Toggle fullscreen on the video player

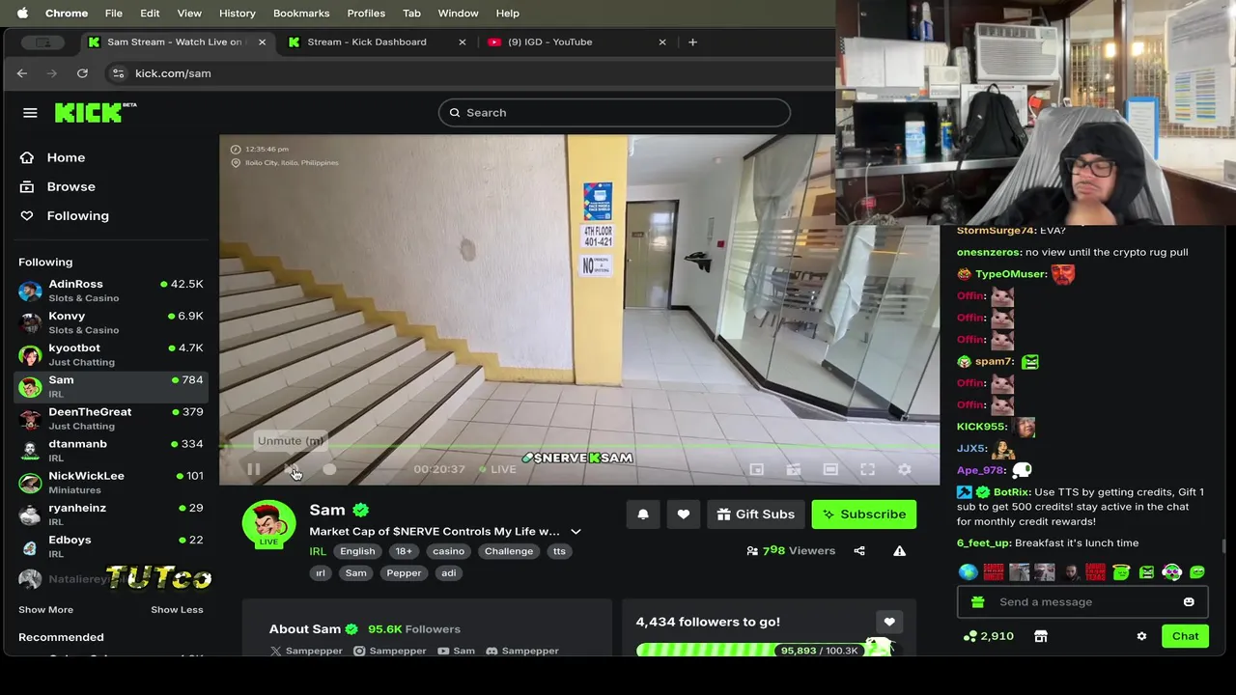tap(867, 469)
